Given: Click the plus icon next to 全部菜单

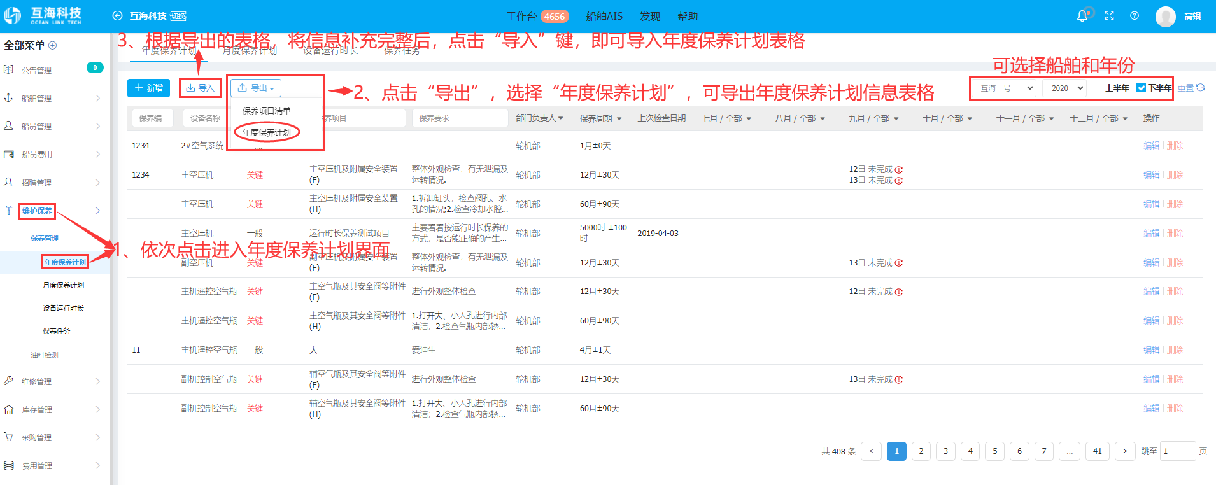Looking at the screenshot, I should tap(53, 45).
